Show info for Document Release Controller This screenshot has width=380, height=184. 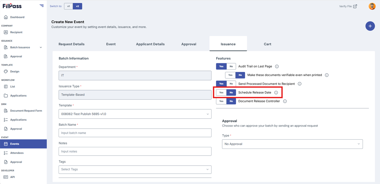point(285,101)
